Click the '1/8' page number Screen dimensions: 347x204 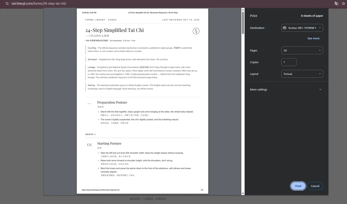point(202,190)
